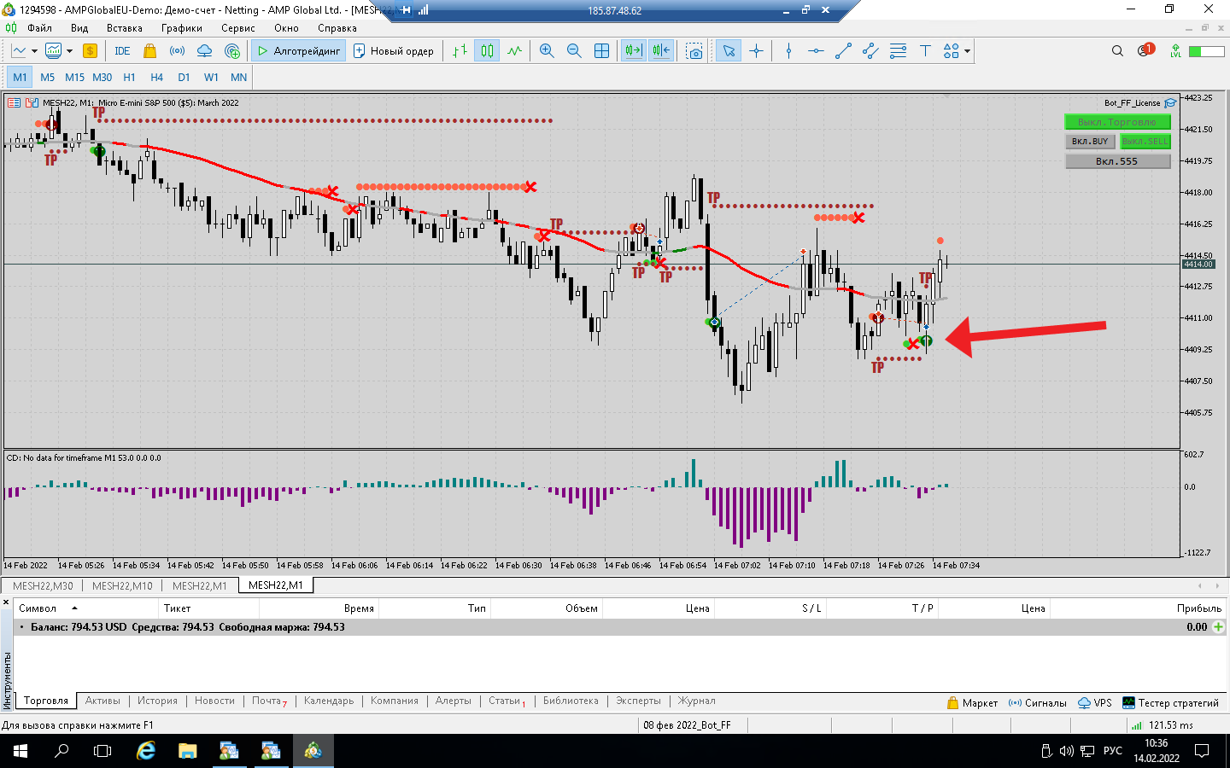Open File Explorer from the taskbar
The height and width of the screenshot is (768, 1230).
click(187, 751)
